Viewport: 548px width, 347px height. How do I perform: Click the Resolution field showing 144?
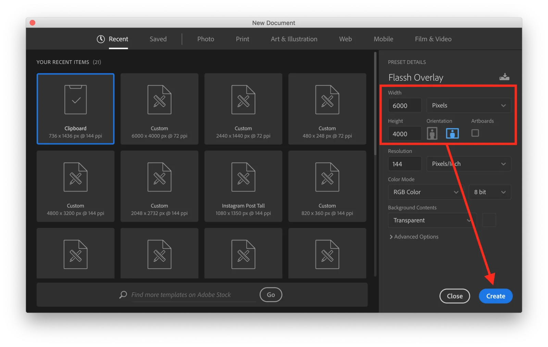pos(405,164)
